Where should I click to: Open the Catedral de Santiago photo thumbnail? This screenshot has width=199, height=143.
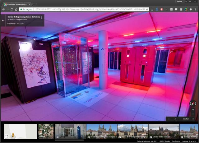[x=101, y=131]
